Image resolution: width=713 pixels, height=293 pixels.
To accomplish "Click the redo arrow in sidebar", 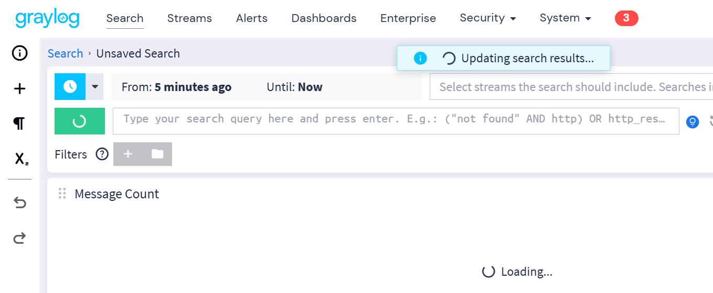I will [19, 239].
